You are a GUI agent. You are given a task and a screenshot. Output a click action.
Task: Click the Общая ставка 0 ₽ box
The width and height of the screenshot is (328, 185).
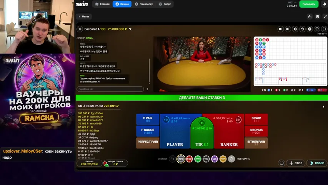pyautogui.click(x=115, y=163)
